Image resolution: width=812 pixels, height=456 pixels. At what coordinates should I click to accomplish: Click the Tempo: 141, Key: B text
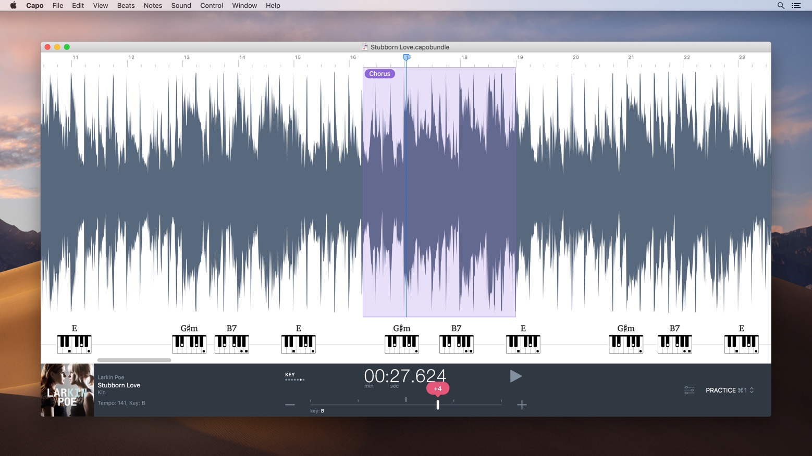[x=121, y=403]
